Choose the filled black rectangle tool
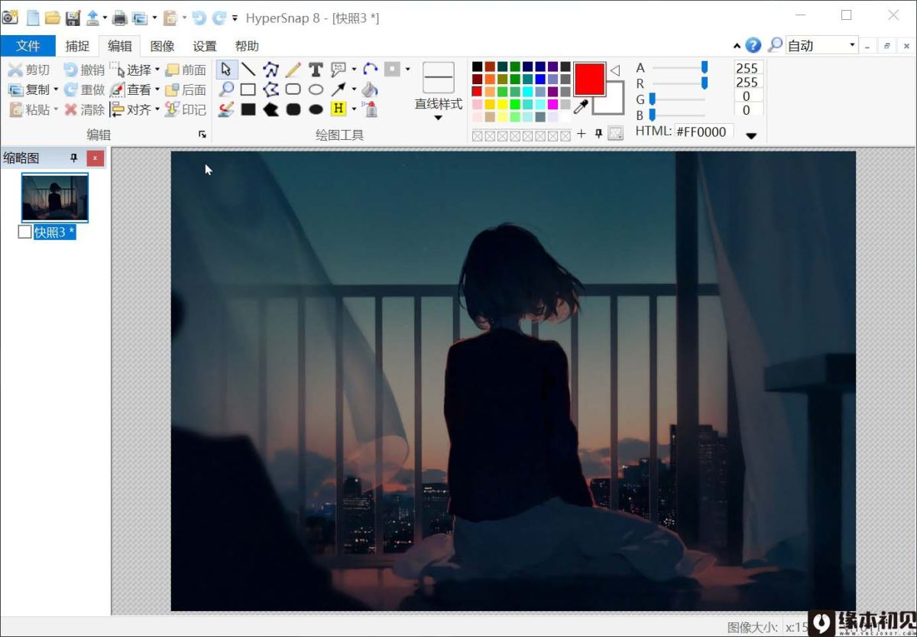Image resolution: width=917 pixels, height=637 pixels. click(248, 109)
